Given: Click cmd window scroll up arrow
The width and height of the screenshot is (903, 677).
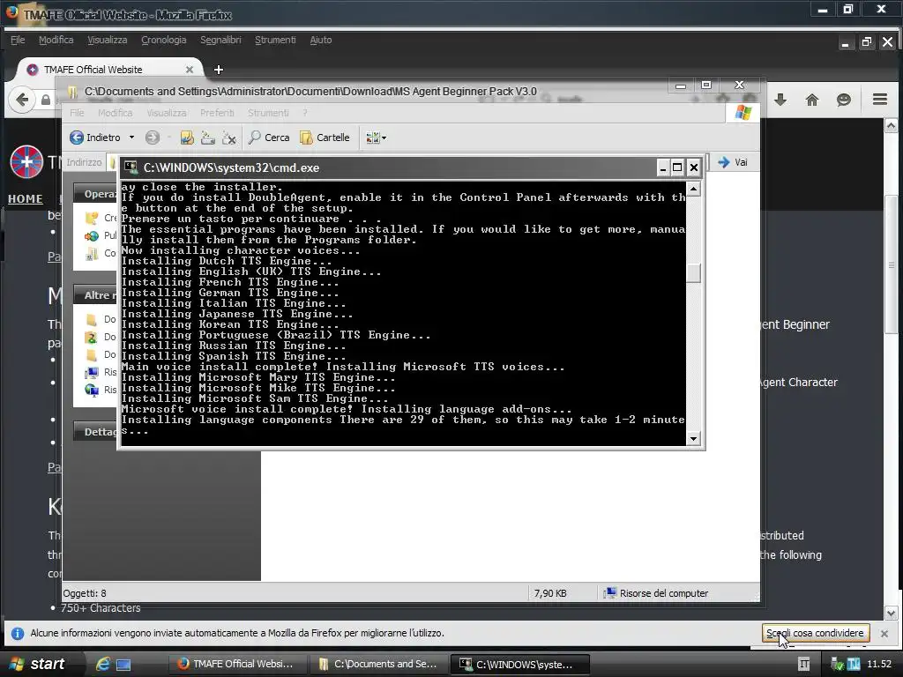Looking at the screenshot, I should coord(693,189).
